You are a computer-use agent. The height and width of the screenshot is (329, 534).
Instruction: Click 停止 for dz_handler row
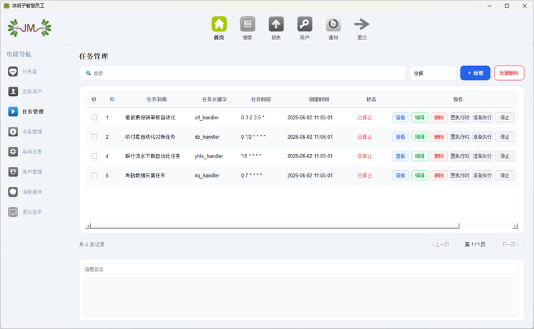pyautogui.click(x=505, y=137)
